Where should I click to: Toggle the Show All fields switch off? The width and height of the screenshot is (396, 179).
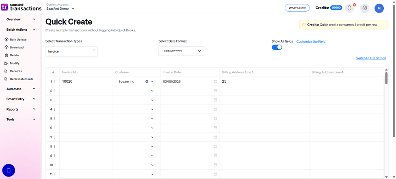pos(277,47)
